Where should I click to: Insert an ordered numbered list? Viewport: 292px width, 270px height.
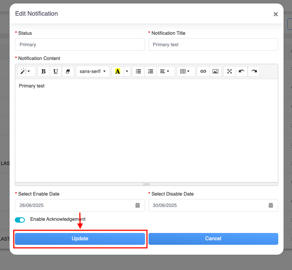point(150,71)
